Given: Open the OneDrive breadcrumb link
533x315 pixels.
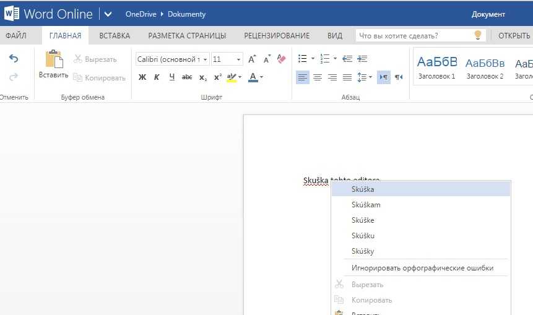Looking at the screenshot, I should pos(141,14).
